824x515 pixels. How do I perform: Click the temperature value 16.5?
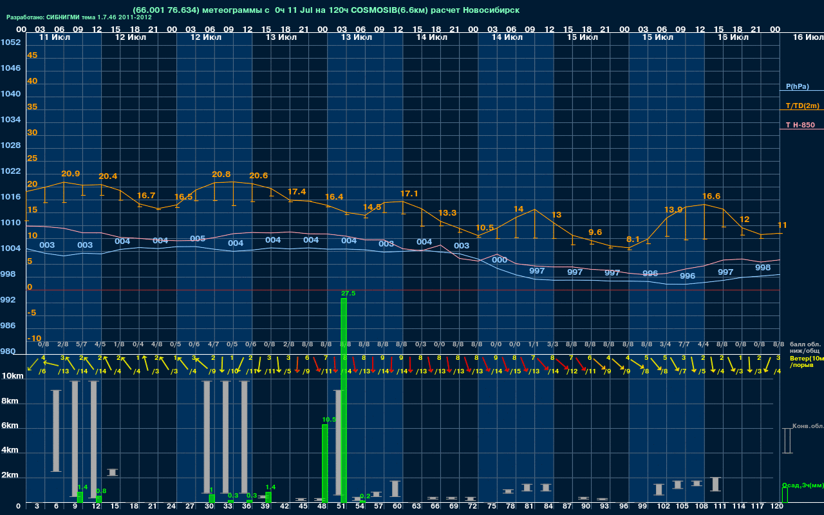[183, 197]
